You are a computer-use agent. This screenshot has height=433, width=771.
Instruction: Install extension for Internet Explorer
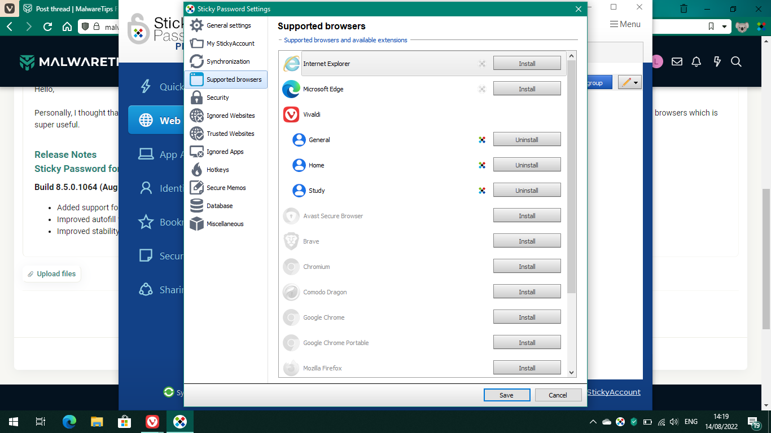point(527,64)
